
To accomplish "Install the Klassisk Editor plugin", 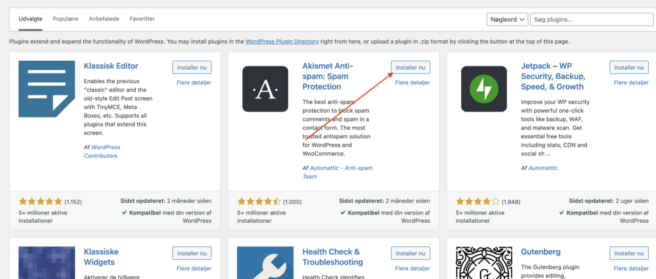I will (192, 67).
